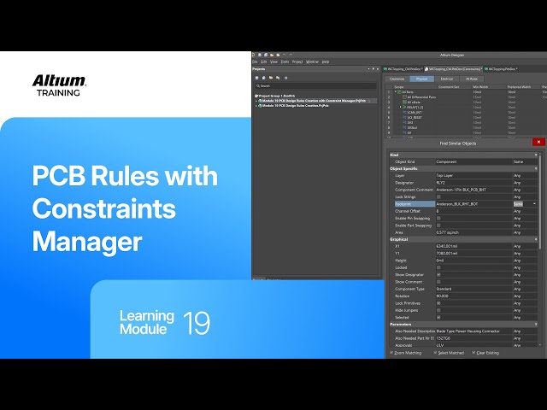This screenshot has height=410, width=547.
Task: Click the redo arrow in title bar toolbar
Action: click(x=291, y=55)
